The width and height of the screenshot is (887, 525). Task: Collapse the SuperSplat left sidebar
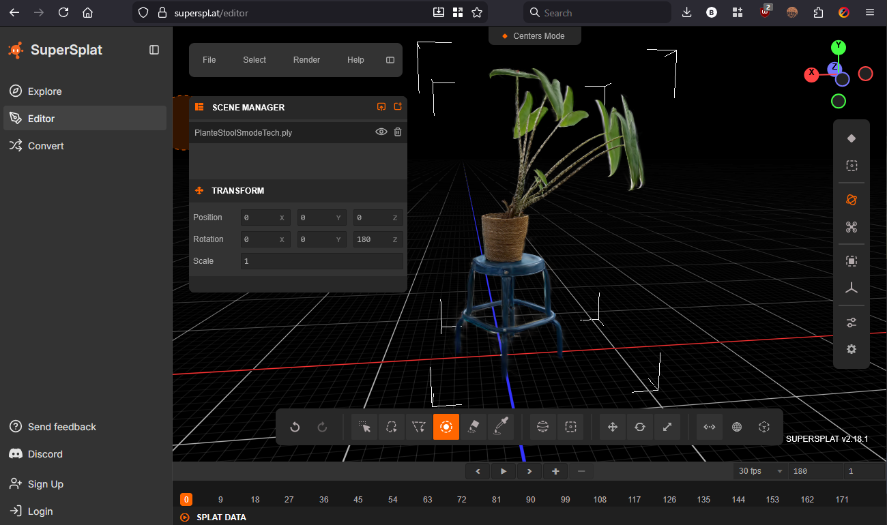[x=154, y=50]
